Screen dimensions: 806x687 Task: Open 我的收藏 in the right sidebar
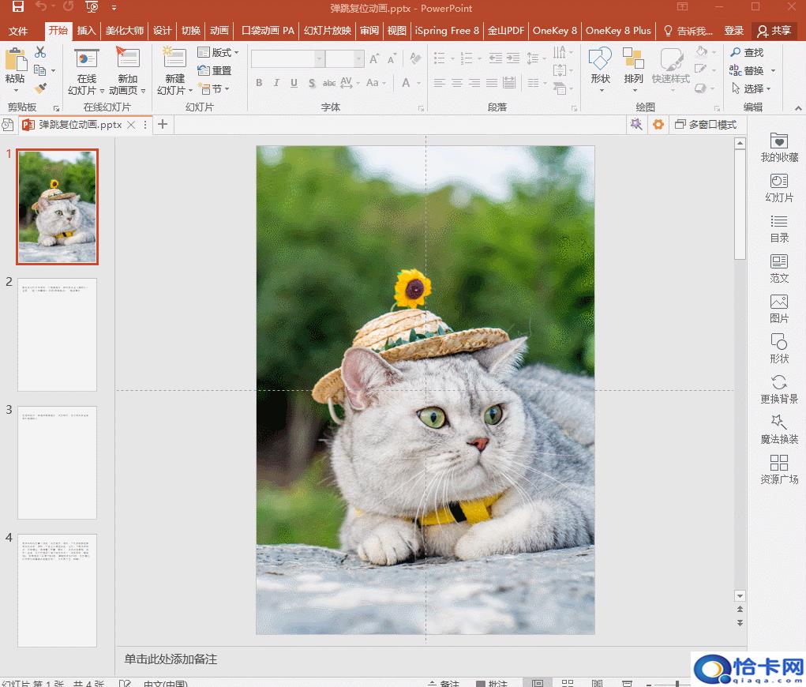pyautogui.click(x=779, y=148)
